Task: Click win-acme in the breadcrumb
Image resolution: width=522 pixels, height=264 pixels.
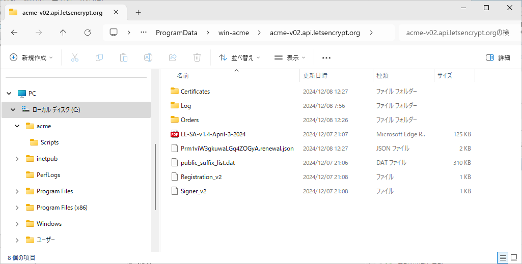Action: tap(233, 33)
